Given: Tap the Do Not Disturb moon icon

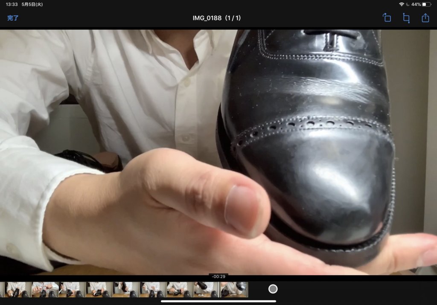Looking at the screenshot, I should (x=408, y=4).
